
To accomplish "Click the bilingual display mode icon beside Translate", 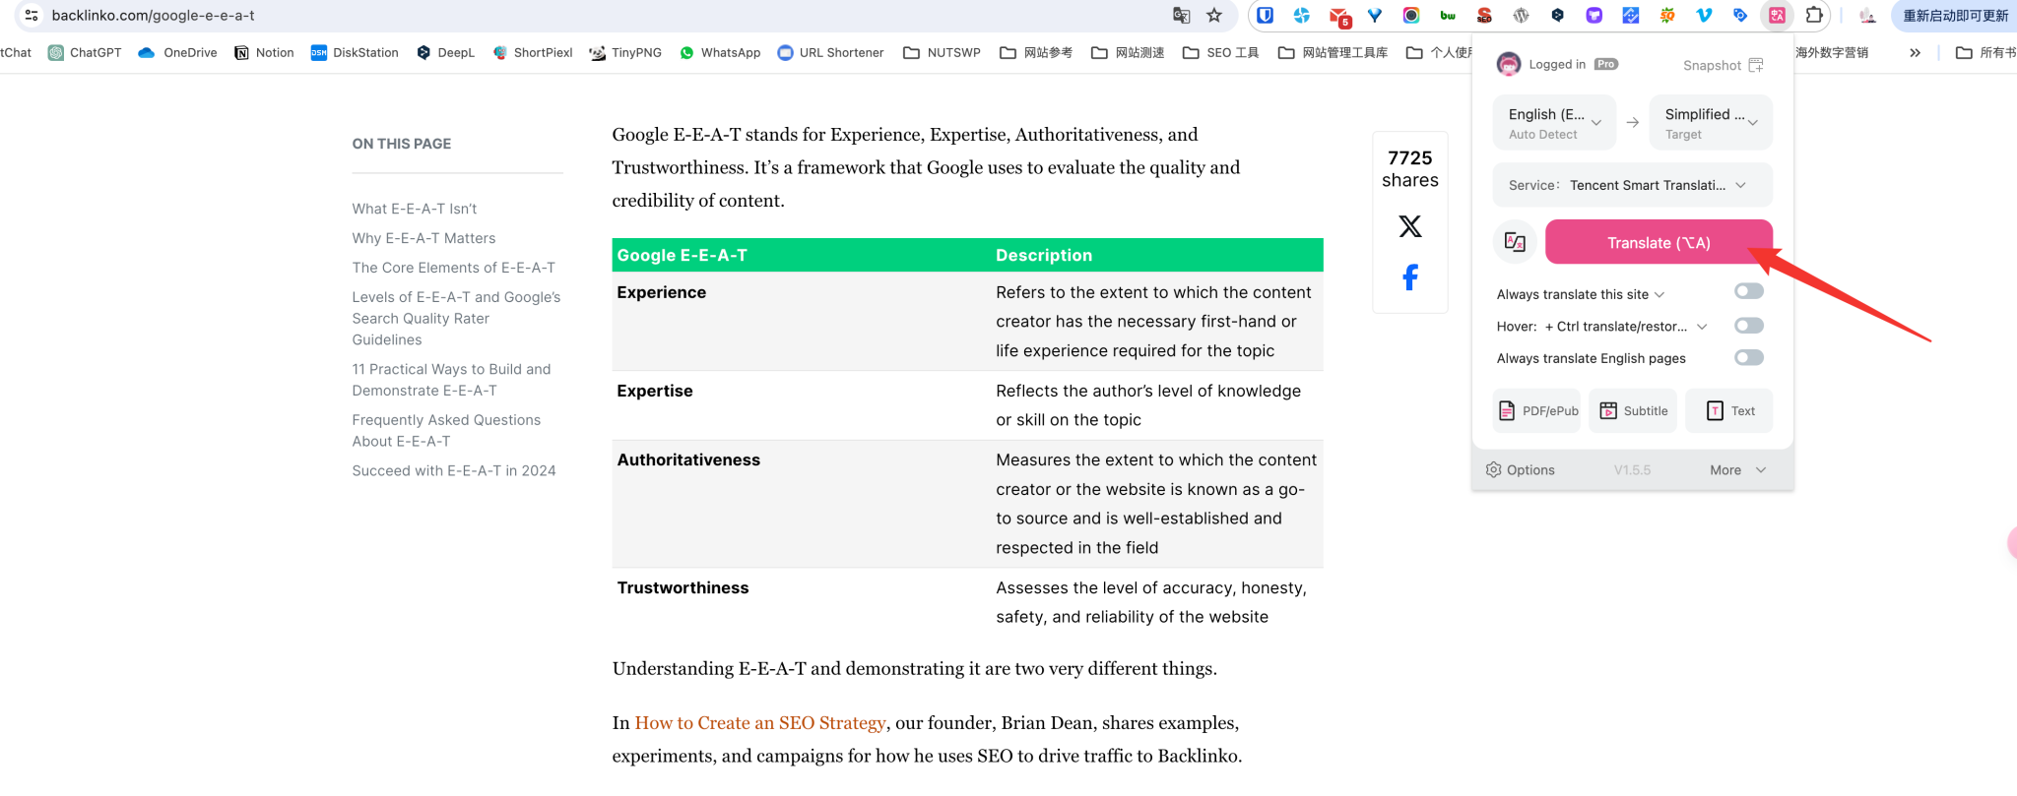I will (x=1516, y=242).
